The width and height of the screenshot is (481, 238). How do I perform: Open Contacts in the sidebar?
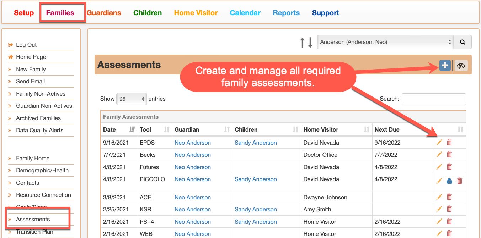(x=27, y=183)
